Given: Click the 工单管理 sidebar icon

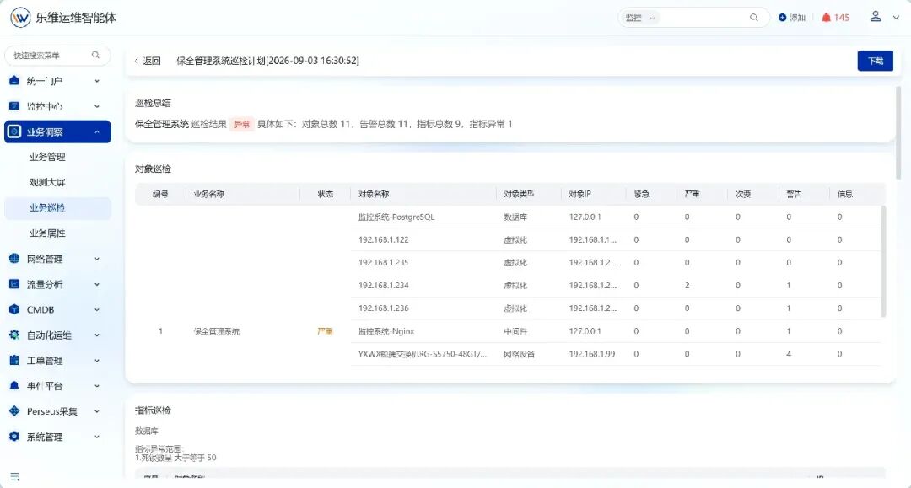Looking at the screenshot, I should coord(14,361).
